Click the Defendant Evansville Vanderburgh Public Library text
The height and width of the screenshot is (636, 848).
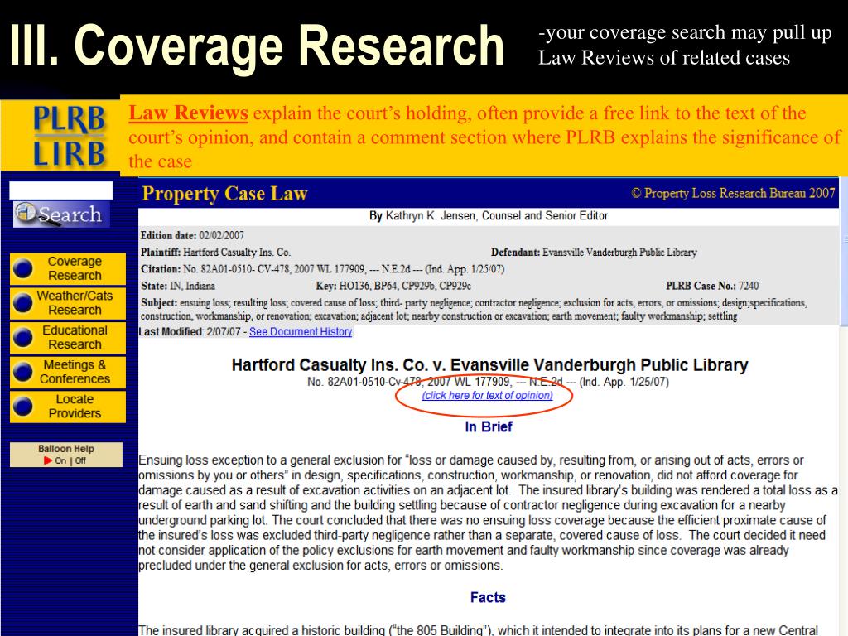point(594,252)
